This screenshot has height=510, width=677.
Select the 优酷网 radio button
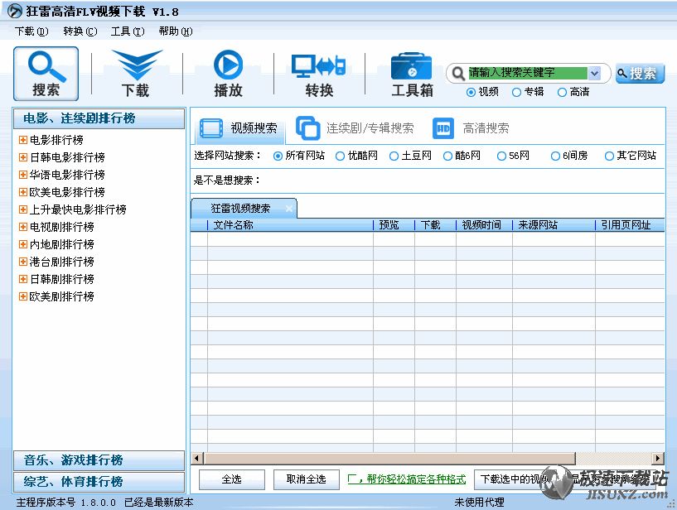point(341,156)
